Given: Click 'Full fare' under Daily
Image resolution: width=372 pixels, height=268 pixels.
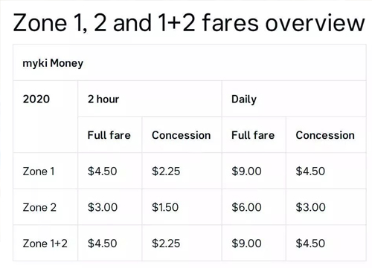Looking at the screenshot, I should pyautogui.click(x=253, y=135).
